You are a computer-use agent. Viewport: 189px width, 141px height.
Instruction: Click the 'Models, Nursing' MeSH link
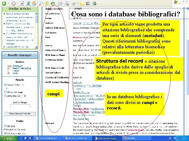81,92
